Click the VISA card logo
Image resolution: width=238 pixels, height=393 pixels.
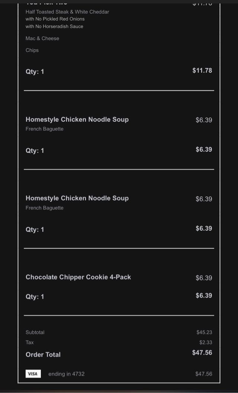coord(33,374)
